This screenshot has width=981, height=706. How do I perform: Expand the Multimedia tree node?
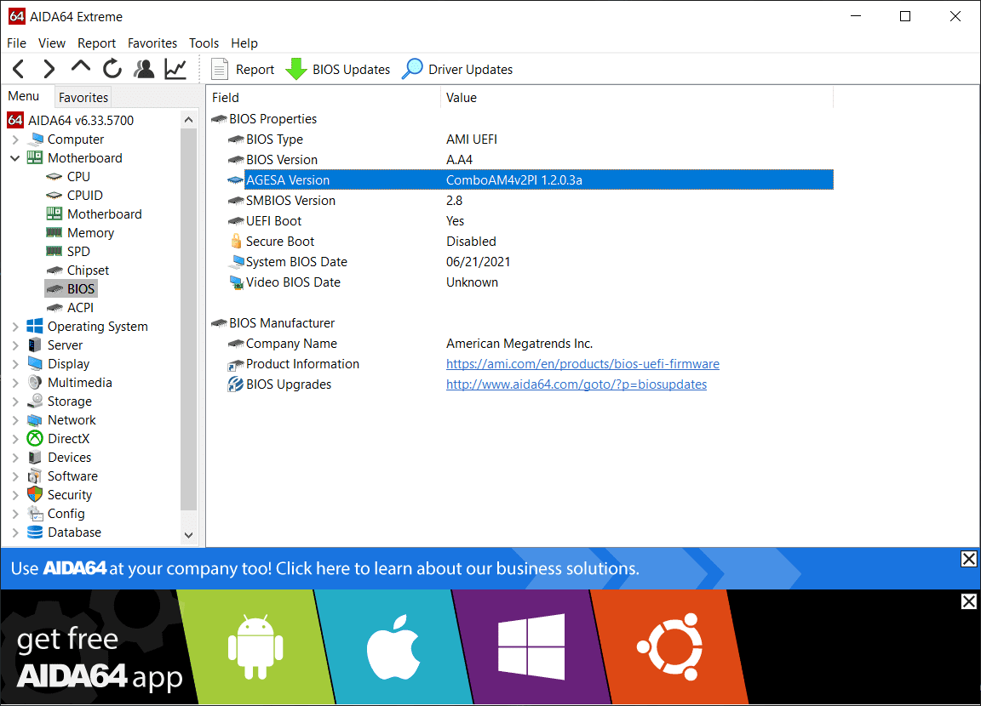click(15, 383)
